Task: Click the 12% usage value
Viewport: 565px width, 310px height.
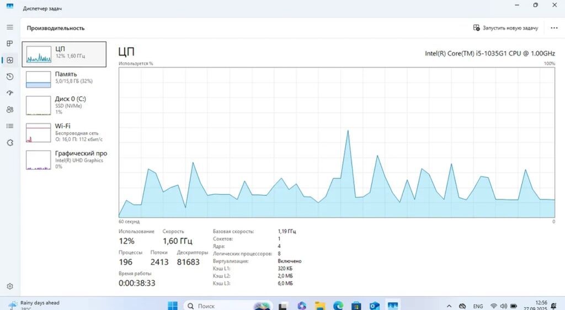Action: pyautogui.click(x=126, y=241)
